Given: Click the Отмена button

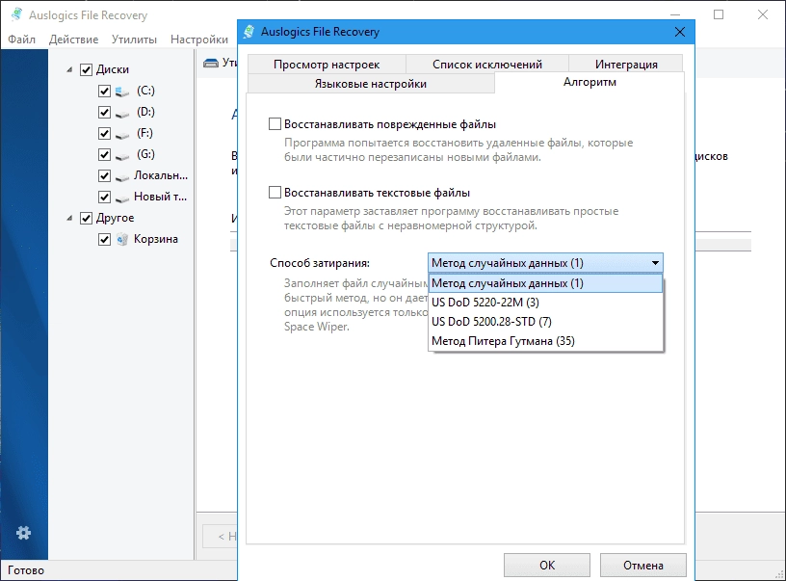Looking at the screenshot, I should pos(643,565).
